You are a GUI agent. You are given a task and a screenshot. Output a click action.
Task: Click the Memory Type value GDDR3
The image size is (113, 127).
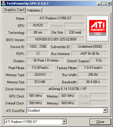click(x=40, y=75)
